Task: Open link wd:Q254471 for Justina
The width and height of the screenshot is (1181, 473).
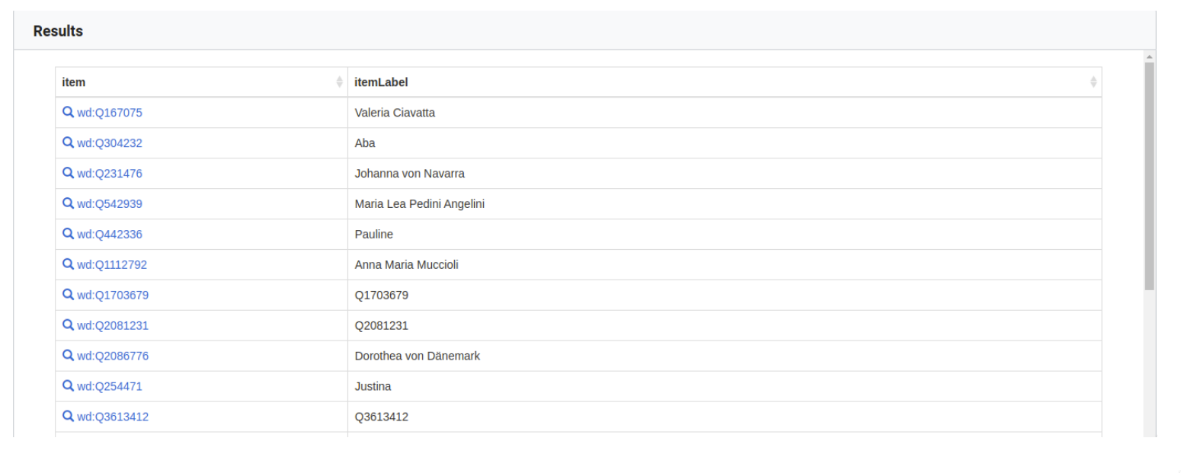Action: tap(109, 387)
